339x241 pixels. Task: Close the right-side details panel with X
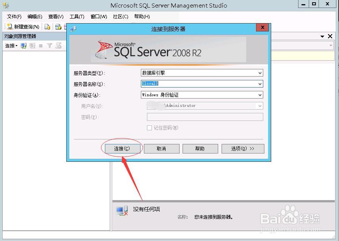[330, 36]
